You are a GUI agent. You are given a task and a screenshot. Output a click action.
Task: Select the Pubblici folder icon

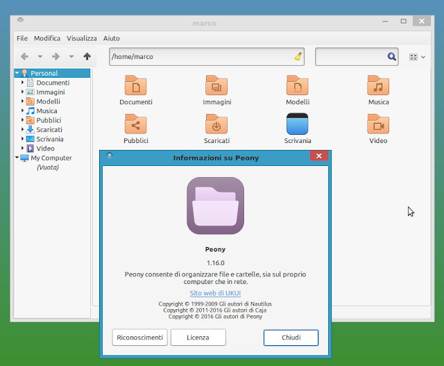click(136, 124)
